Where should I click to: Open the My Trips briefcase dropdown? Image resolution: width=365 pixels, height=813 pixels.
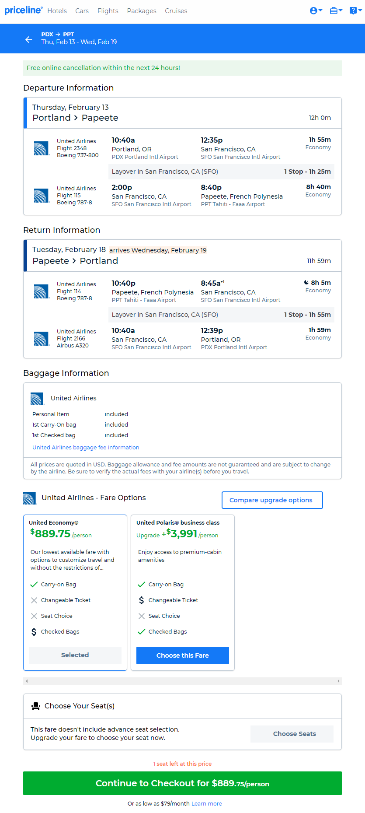(x=336, y=11)
